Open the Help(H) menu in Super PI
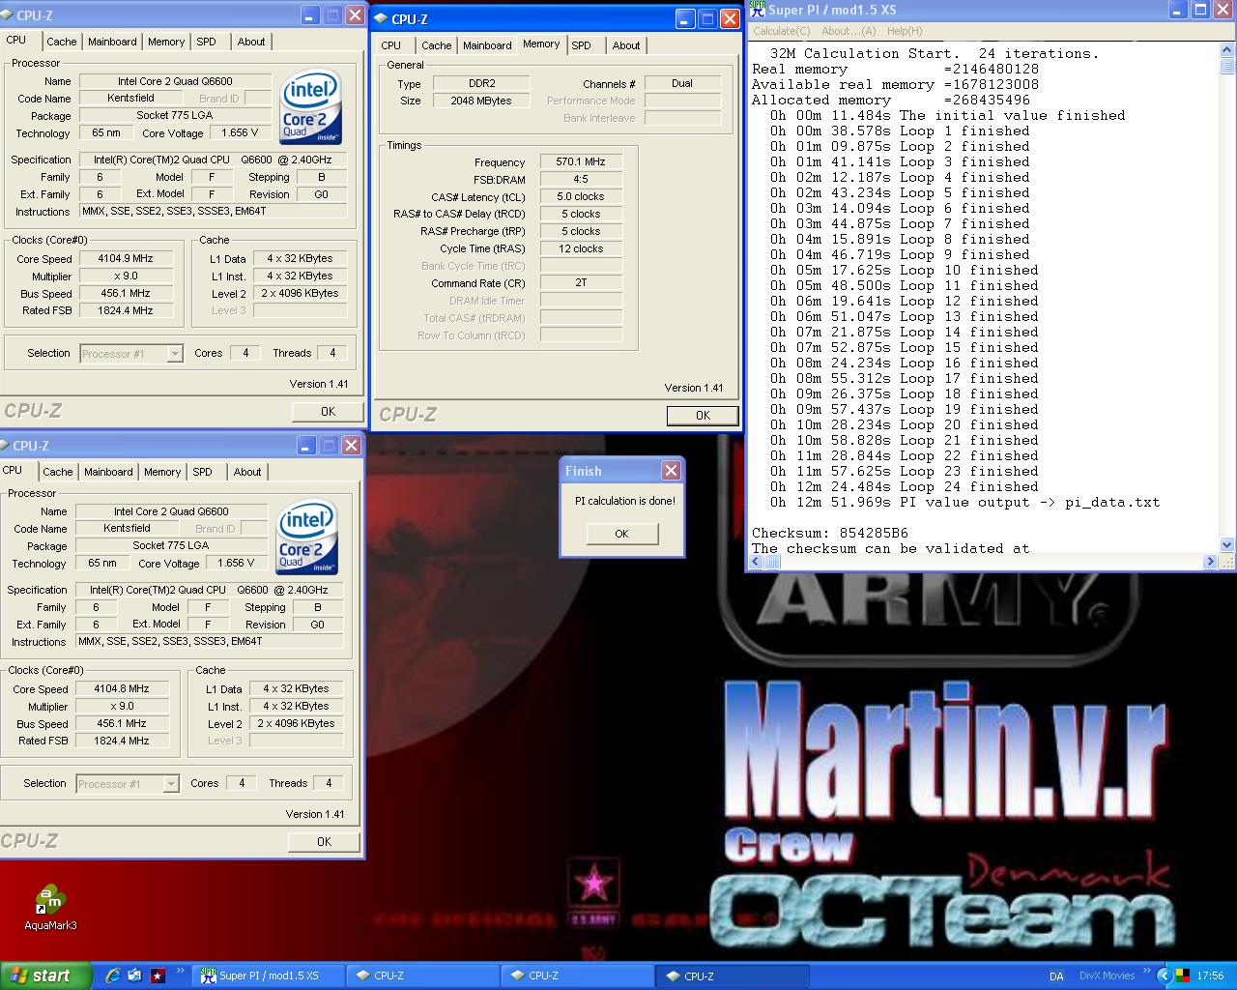 point(905,31)
